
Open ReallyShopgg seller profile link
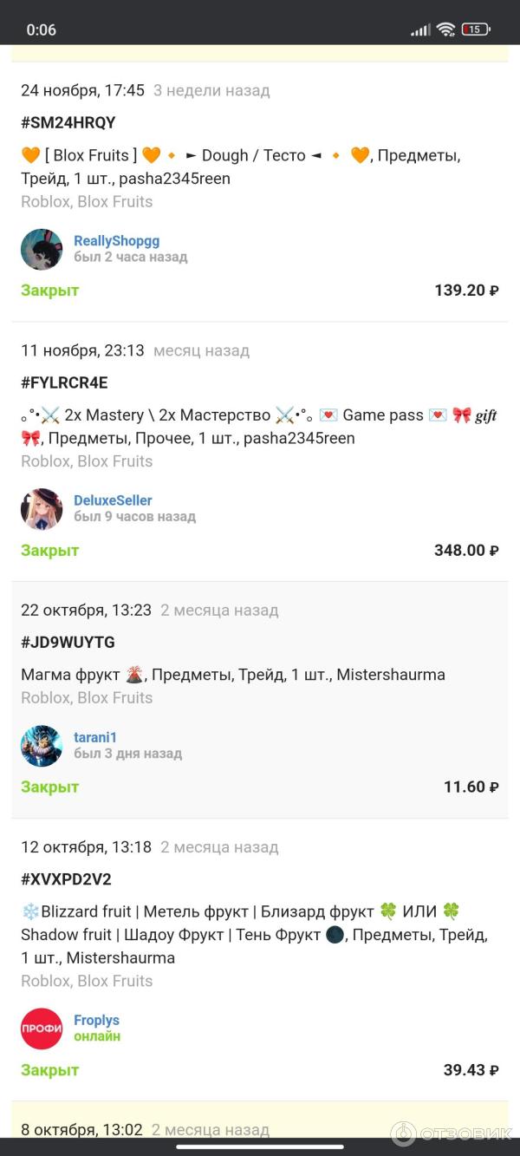[x=116, y=241]
